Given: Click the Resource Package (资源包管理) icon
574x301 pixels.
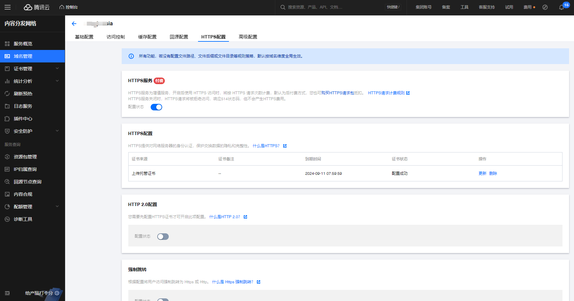Looking at the screenshot, I should click(7, 157).
